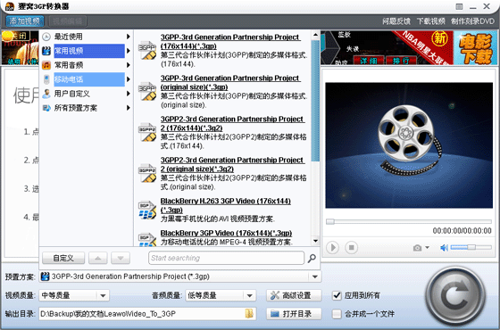Expand the 常用视频 submenu arrow
The height and width of the screenshot is (330, 500).
[x=129, y=51]
